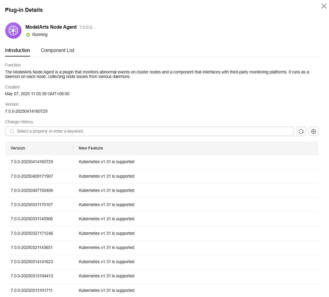Click feature text for version 20250409171907

point(107,176)
